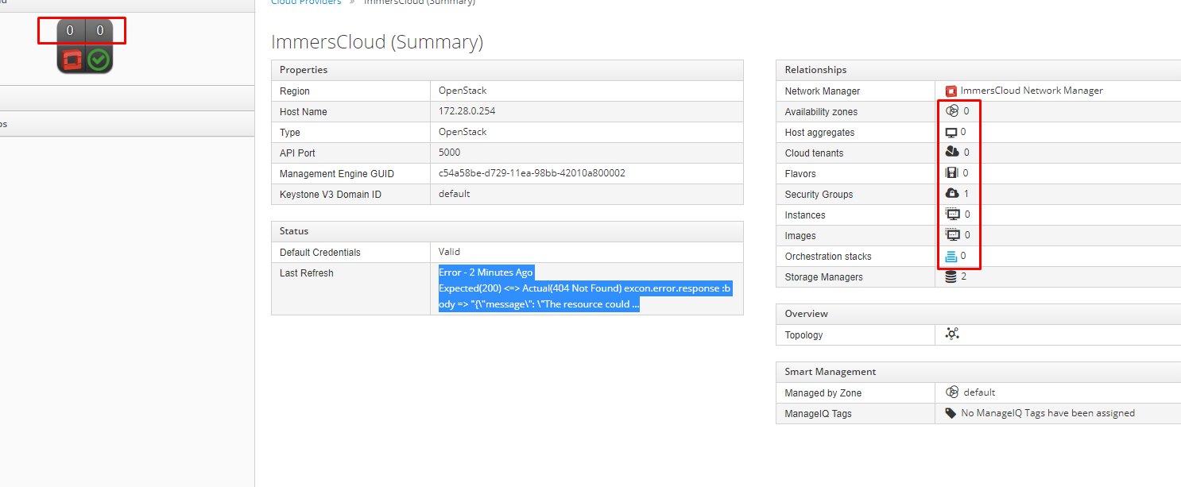Click the Host Name label
The width and height of the screenshot is (1181, 487).
point(304,112)
